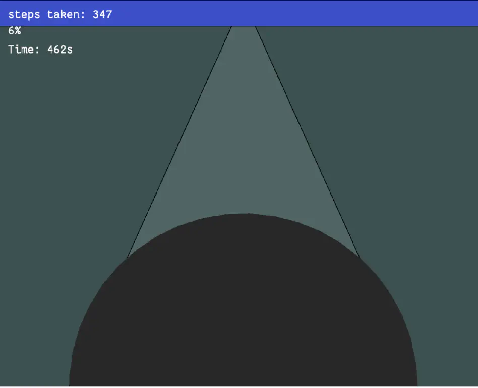Click the narrow apex of the beam under the header
Viewport: 478px width, 388px height.
[x=243, y=31]
